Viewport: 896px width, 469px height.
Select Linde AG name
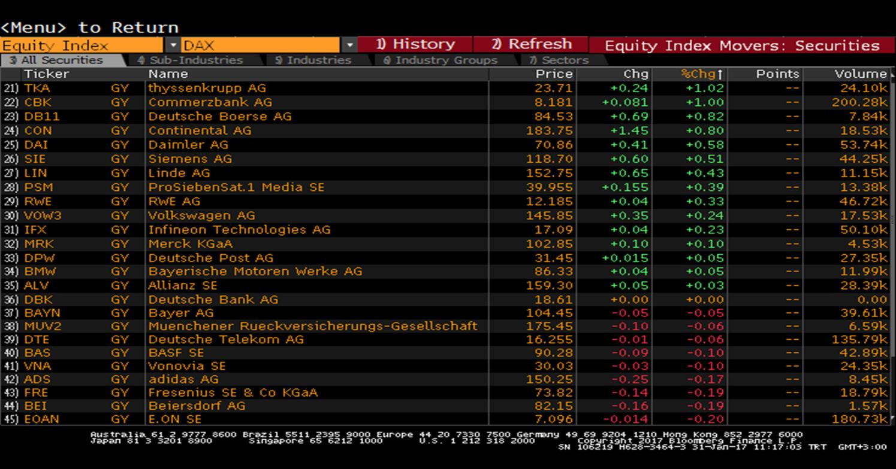click(179, 173)
